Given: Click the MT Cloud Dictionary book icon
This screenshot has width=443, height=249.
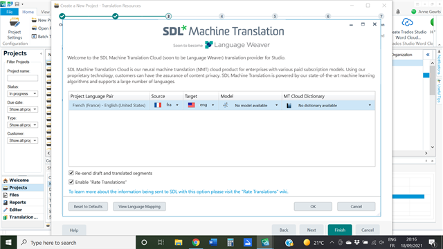Looking at the screenshot, I should coord(289,105).
